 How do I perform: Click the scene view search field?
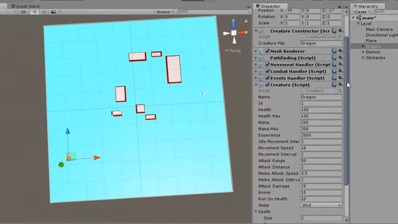pyautogui.click(x=213, y=12)
